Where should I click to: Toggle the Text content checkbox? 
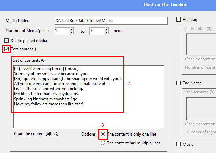pos(7,49)
